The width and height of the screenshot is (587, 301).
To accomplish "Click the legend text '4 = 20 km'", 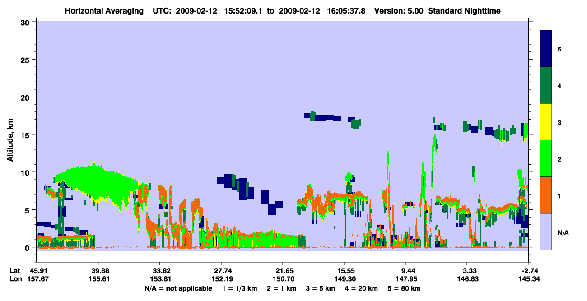I will [x=362, y=288].
